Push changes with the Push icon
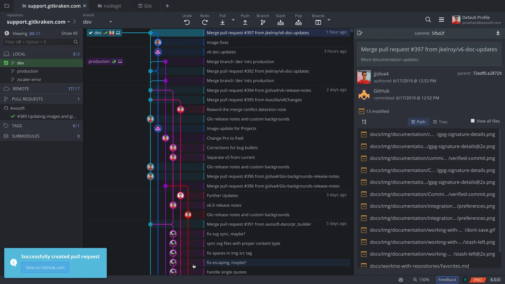This screenshot has height=284, width=505. [x=245, y=22]
